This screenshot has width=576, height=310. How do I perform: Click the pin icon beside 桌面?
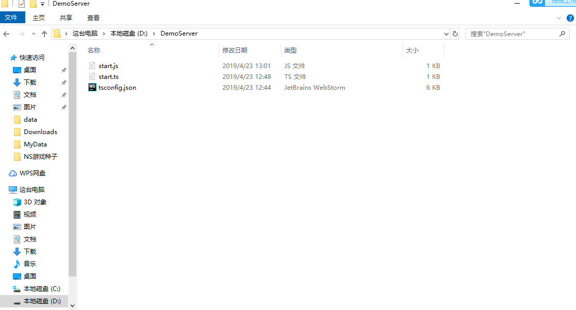point(63,70)
